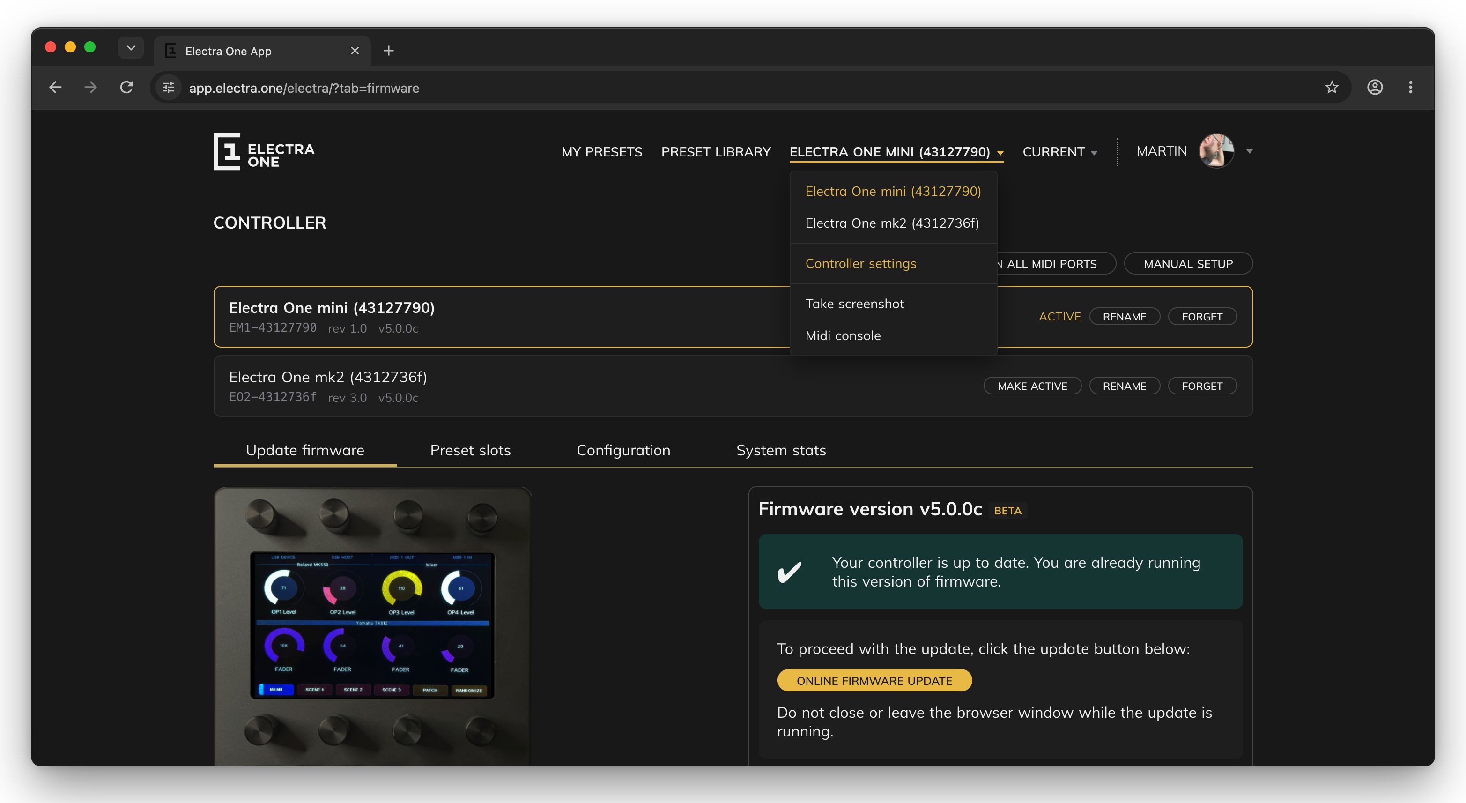Screen dimensions: 1466x803
Task: Click the E02-4312736f serial text
Action: point(273,397)
